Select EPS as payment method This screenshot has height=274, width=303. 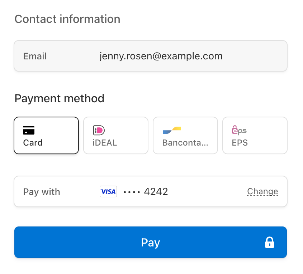255,135
